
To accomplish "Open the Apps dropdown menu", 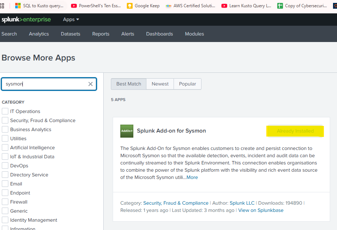I will 71,19.
